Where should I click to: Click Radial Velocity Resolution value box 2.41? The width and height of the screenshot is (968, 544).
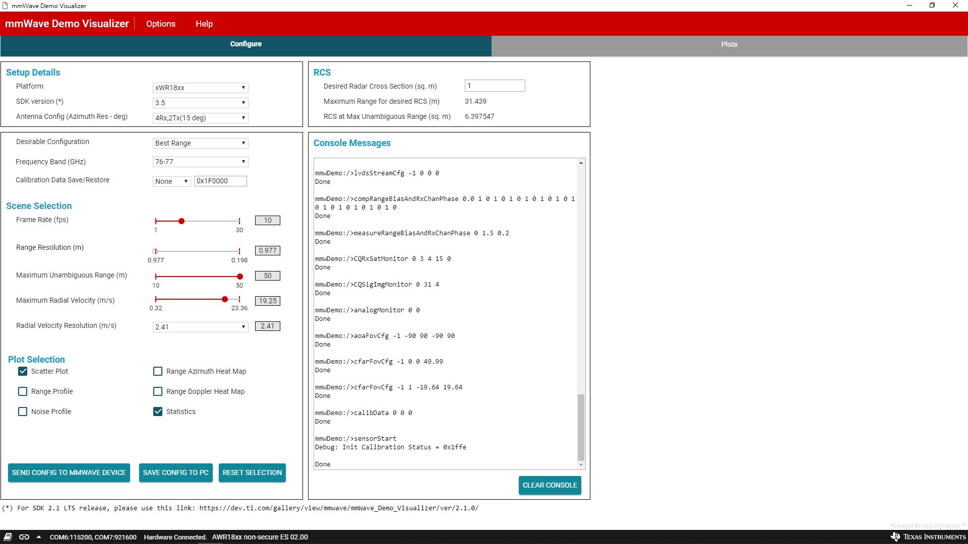(268, 326)
